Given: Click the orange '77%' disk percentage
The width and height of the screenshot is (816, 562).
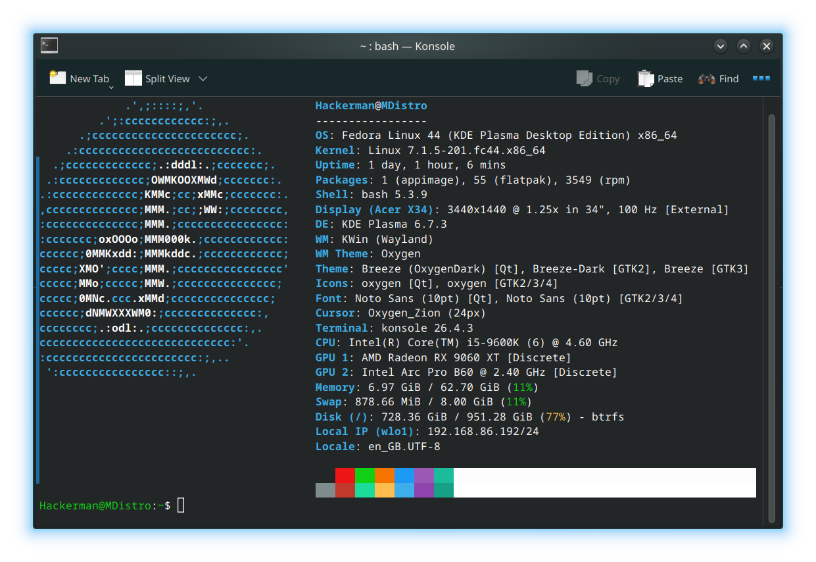Looking at the screenshot, I should pos(556,417).
